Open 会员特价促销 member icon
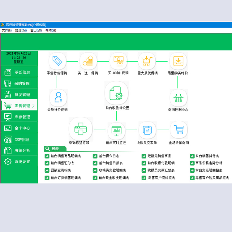 (x=58, y=98)
